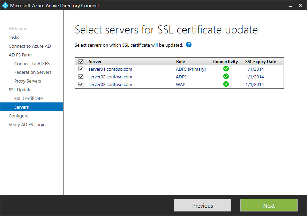
Task: Click green connectivity icon for server01.contoso.com
Action: (226, 69)
